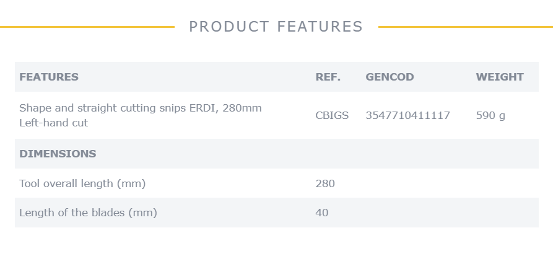Click the GENCOD column header
Viewport: 553px width, 277px height.
pos(390,77)
